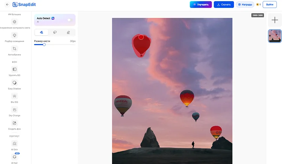282x164 pixels.
Task: Click the plus button to add image
Action: [274, 20]
